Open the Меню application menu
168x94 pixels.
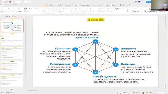click(2, 5)
